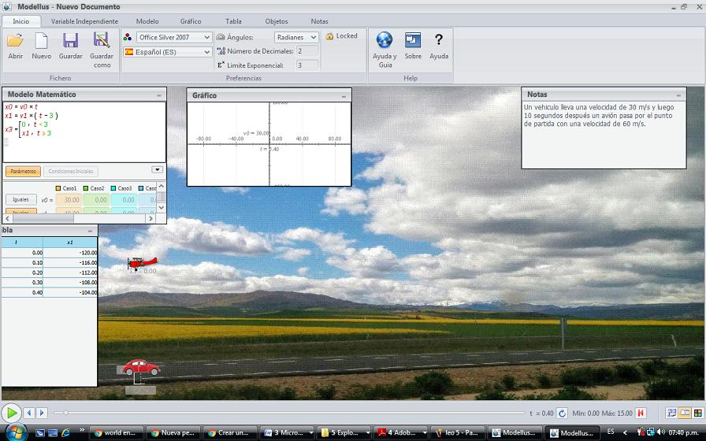Click parameters horizontal scroll right arrow

click(x=150, y=218)
